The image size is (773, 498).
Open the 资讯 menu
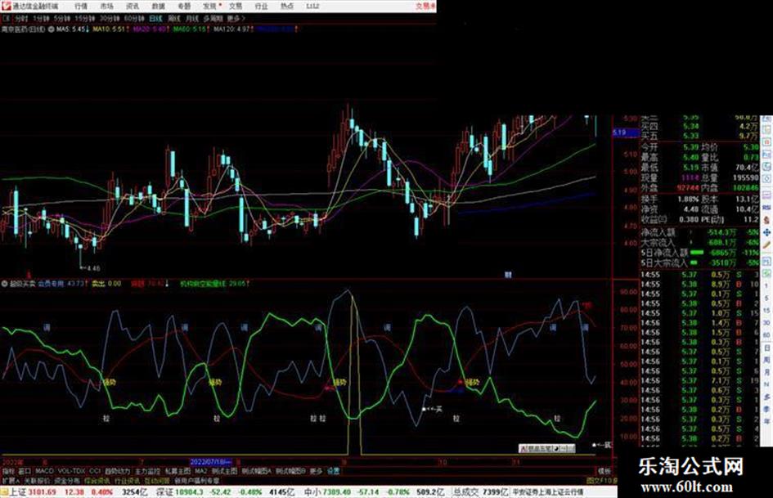pyautogui.click(x=133, y=7)
